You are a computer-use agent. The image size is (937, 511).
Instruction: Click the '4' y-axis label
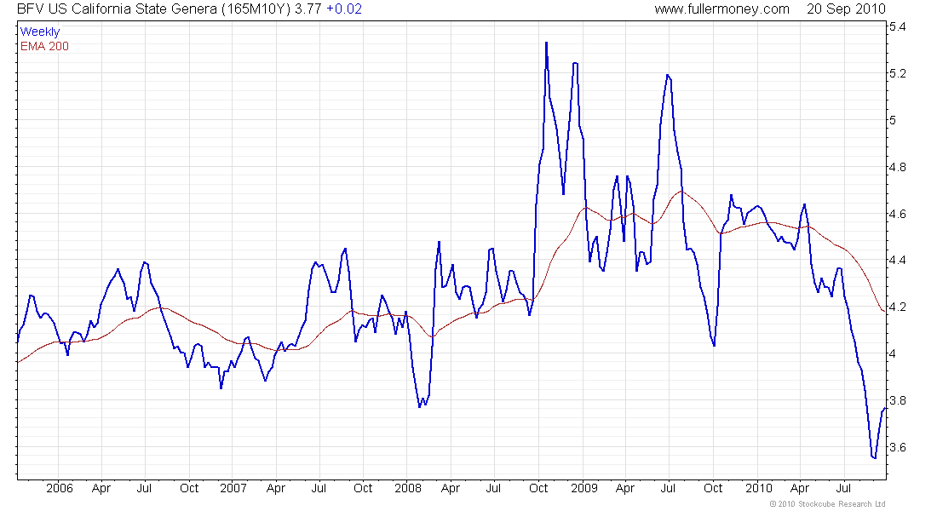(x=893, y=353)
